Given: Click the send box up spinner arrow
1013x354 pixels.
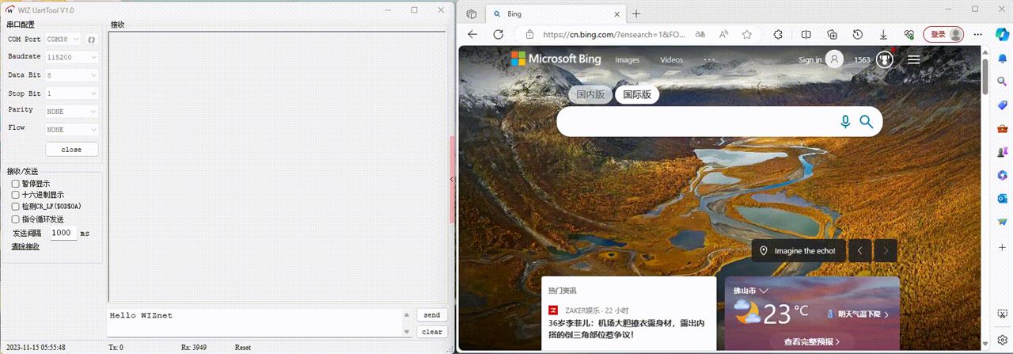Looking at the screenshot, I should click(x=407, y=315).
